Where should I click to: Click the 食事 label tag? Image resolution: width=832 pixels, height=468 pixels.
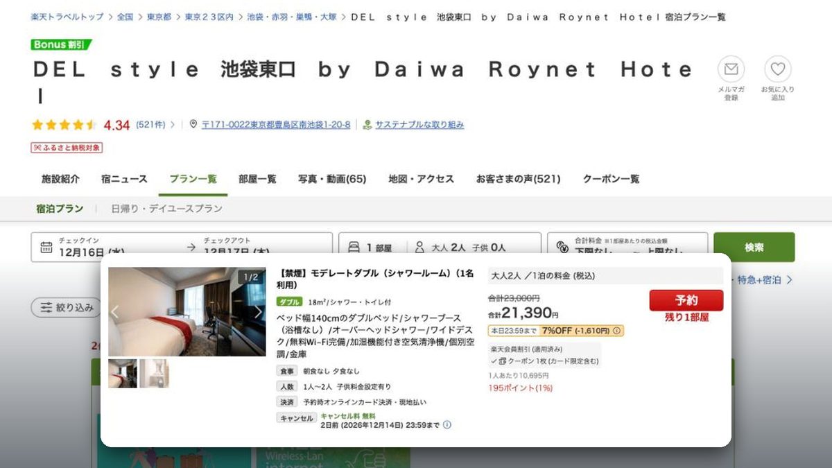click(287, 372)
